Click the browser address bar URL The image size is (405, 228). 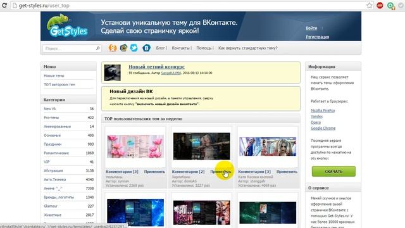click(x=44, y=6)
